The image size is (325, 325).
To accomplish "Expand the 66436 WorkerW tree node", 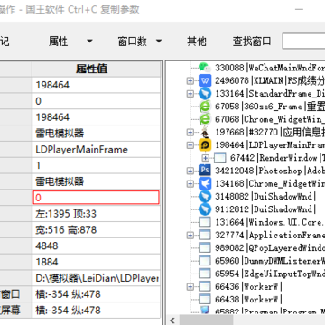I will pos(190,287).
